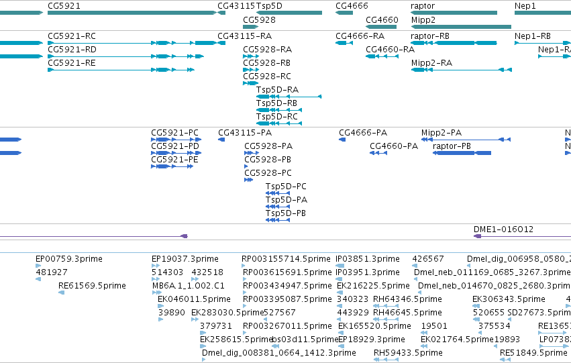Viewport: 571px width, 363px height.
Task: Click transcript CG5921-RD
Action: tap(125, 56)
